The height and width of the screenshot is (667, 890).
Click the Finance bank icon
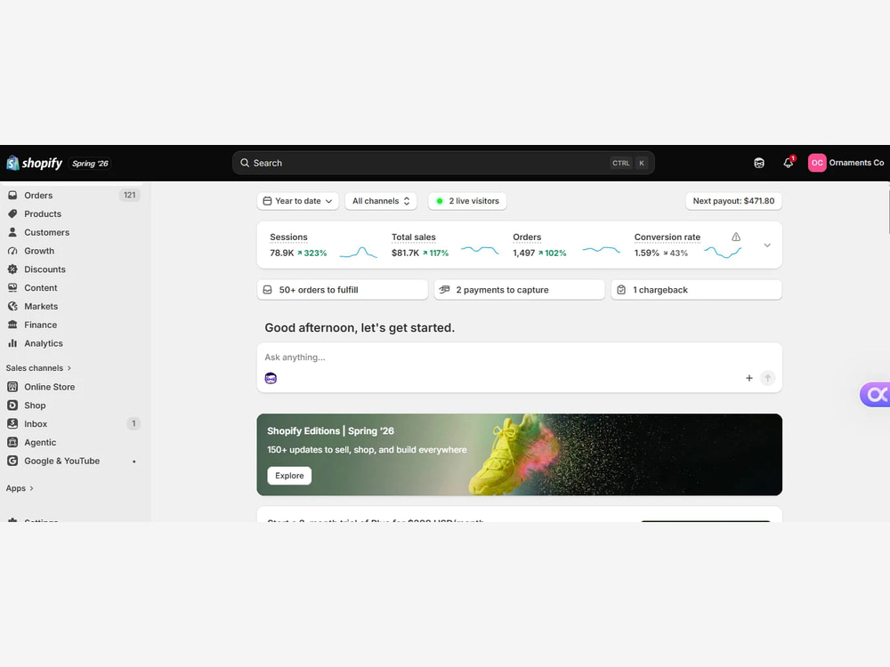[12, 325]
